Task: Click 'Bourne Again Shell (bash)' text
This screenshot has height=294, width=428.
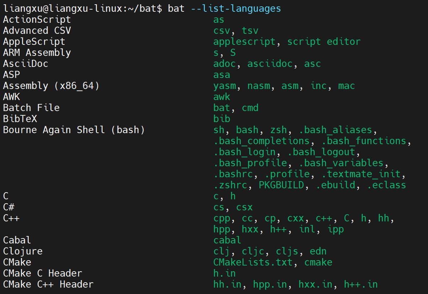Action: tap(74, 130)
